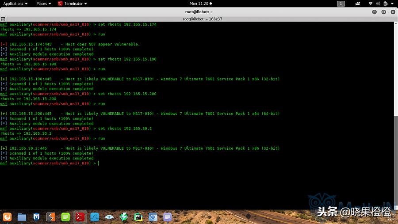Viewport: 398px width, 224px height.
Task: Open the Files folder dock icon
Action: [x=22, y=217]
